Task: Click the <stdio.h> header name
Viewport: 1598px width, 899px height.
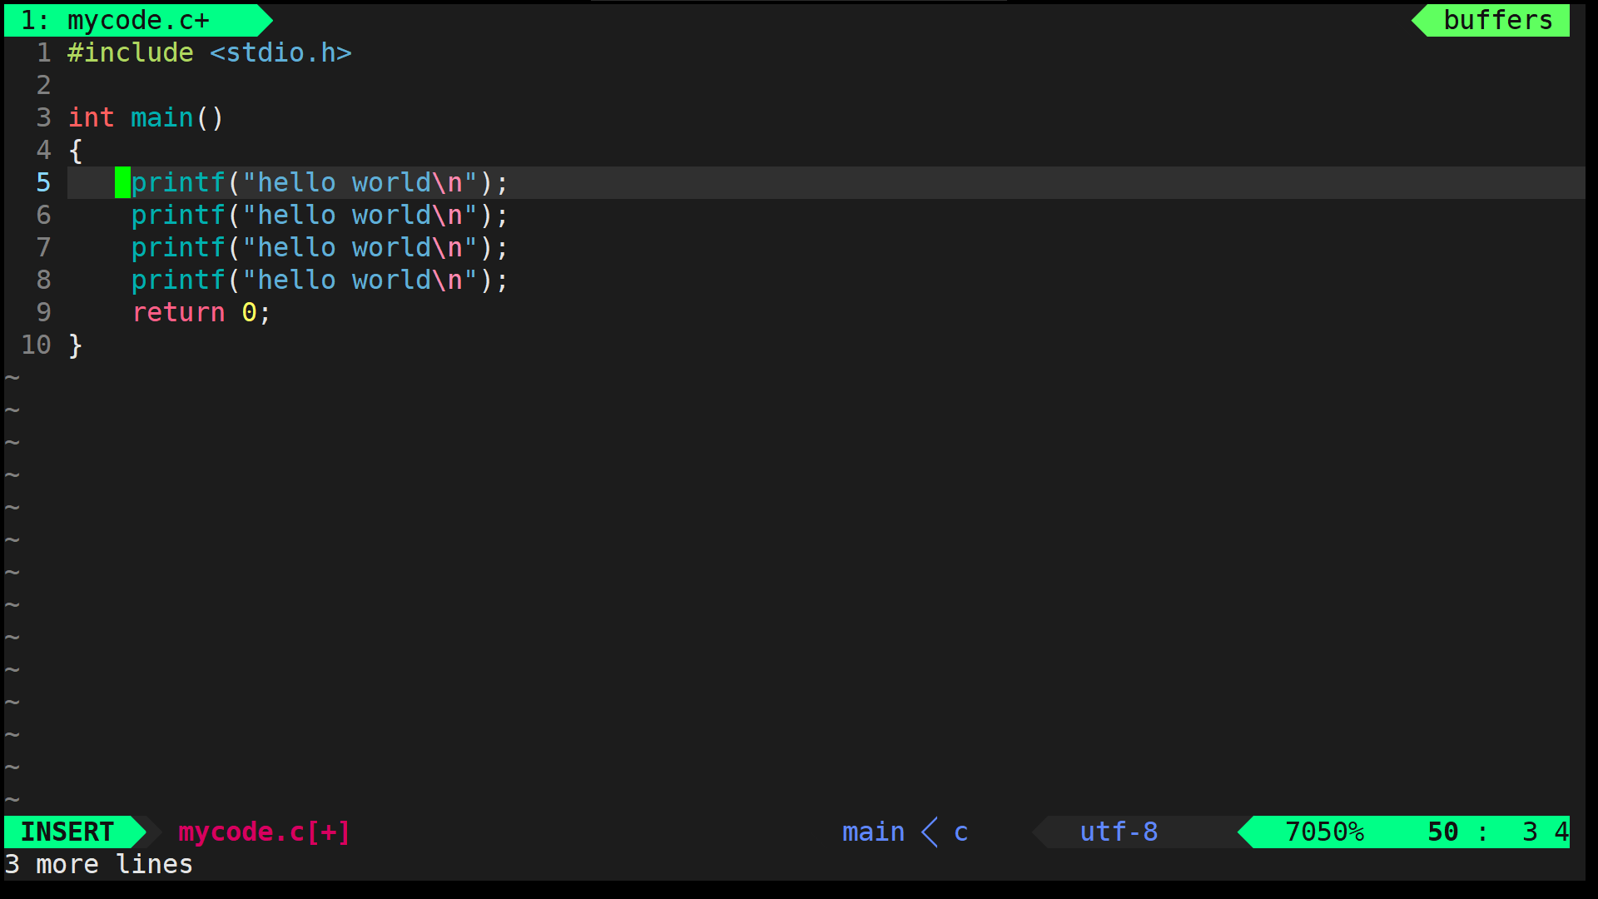Action: pos(280,52)
